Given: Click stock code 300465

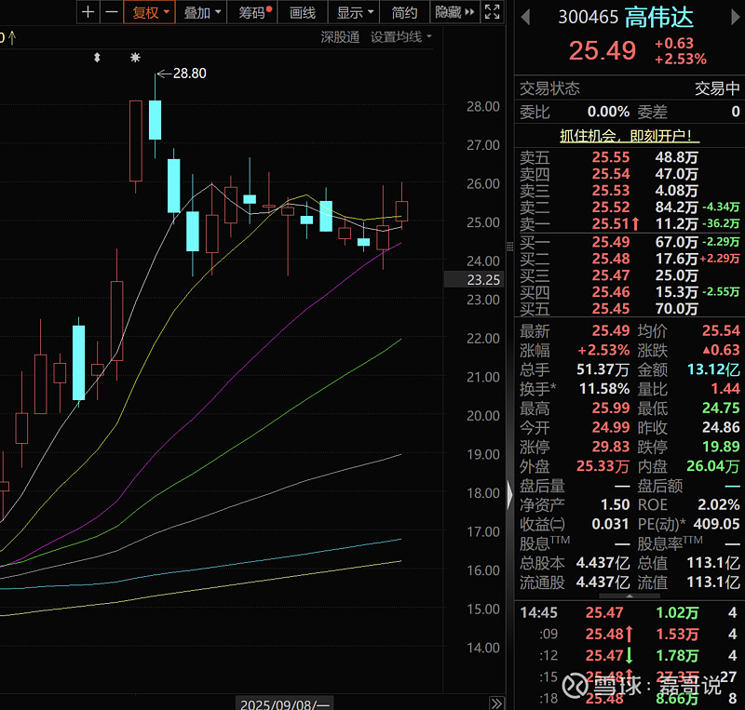Looking at the screenshot, I should click(x=588, y=18).
